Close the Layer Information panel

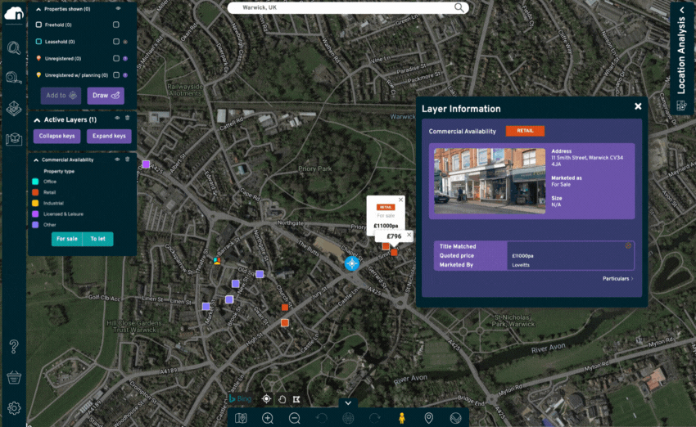pyautogui.click(x=638, y=106)
